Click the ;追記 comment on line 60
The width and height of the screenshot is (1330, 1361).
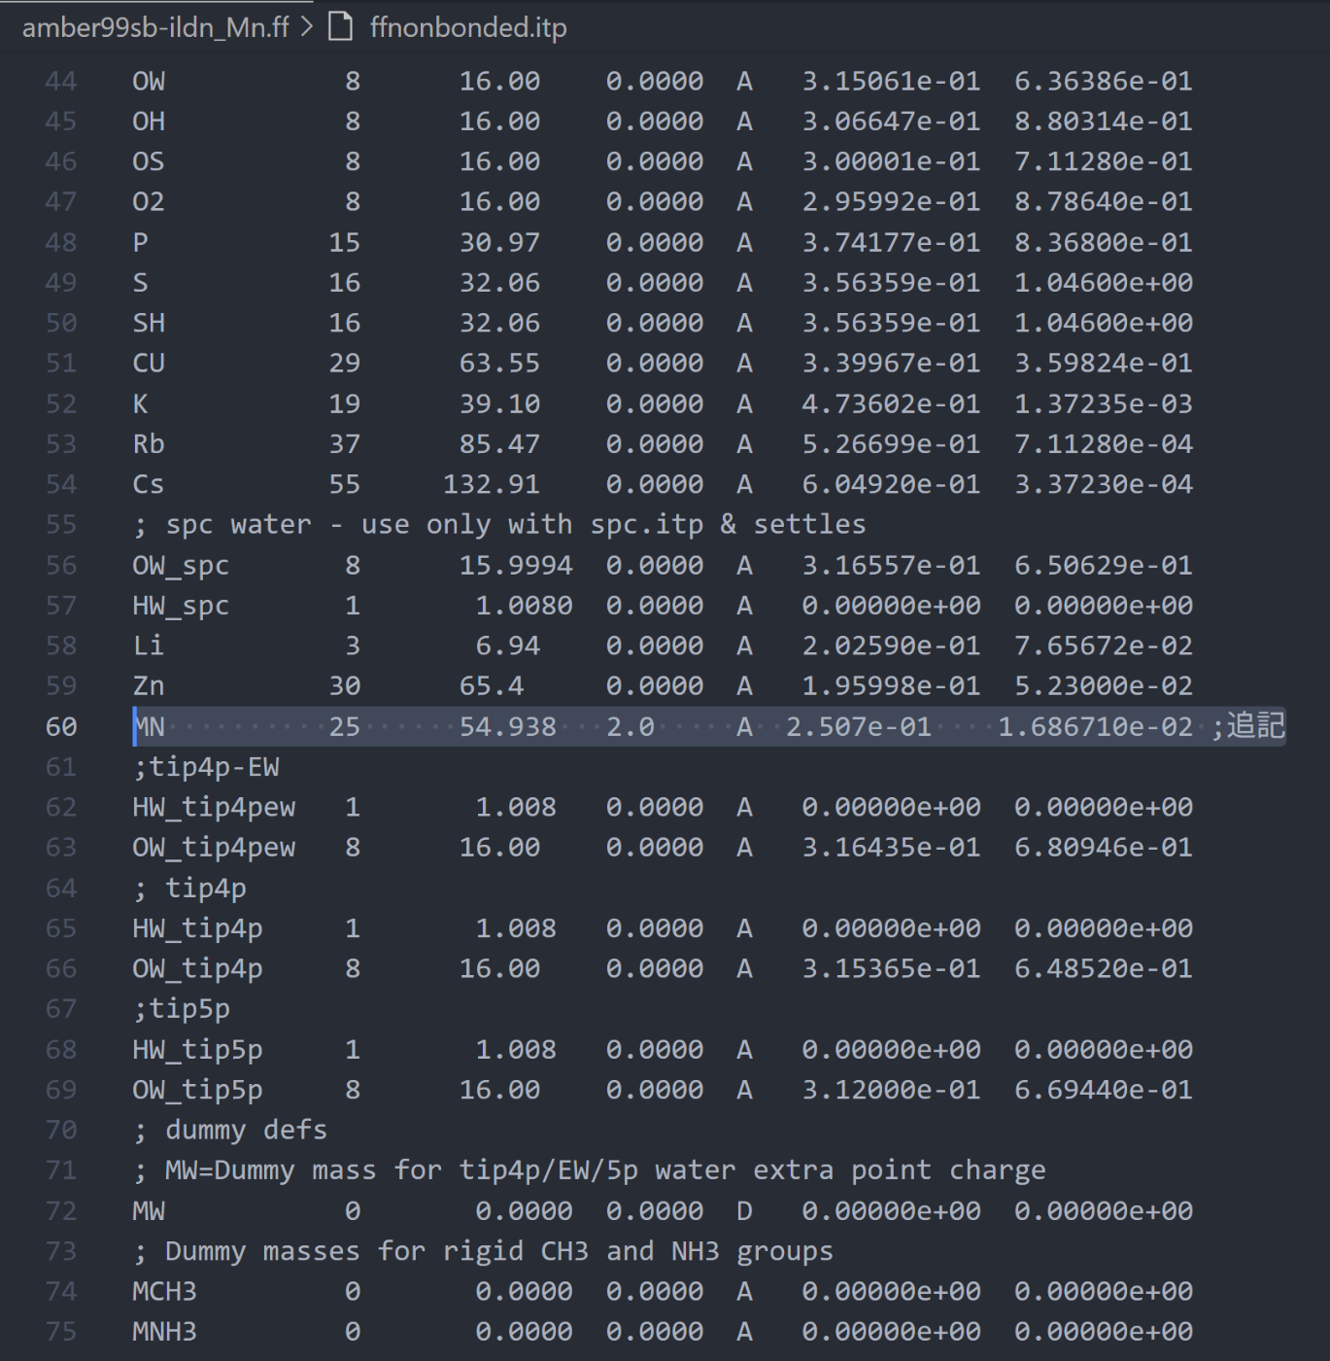point(1247,726)
